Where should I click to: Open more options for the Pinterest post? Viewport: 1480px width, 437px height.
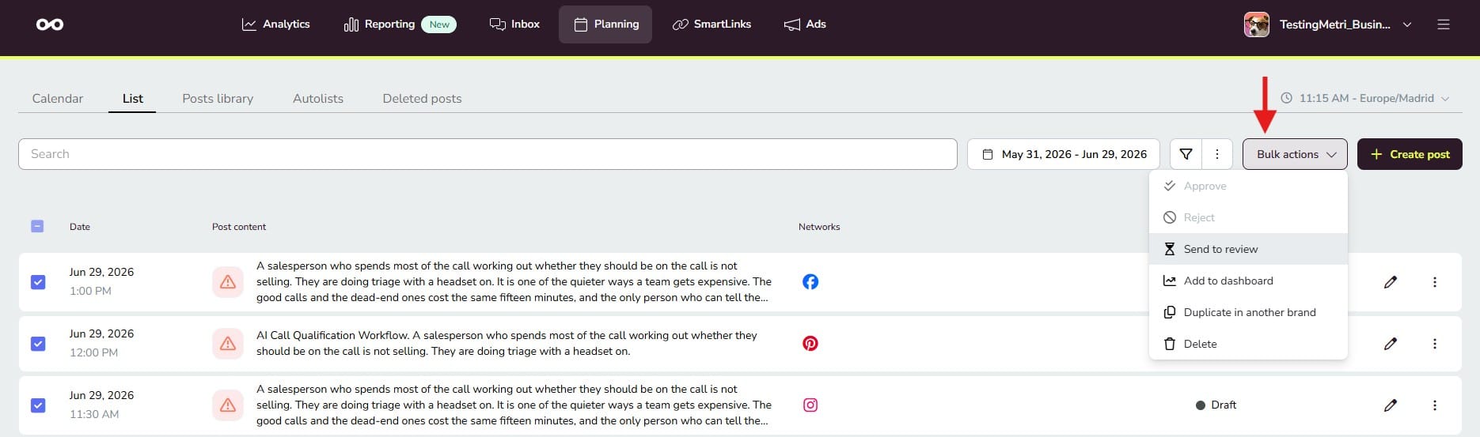point(1435,344)
